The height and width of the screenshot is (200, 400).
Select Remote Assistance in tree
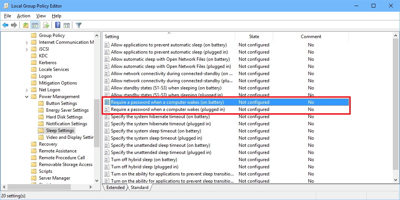(x=58, y=151)
